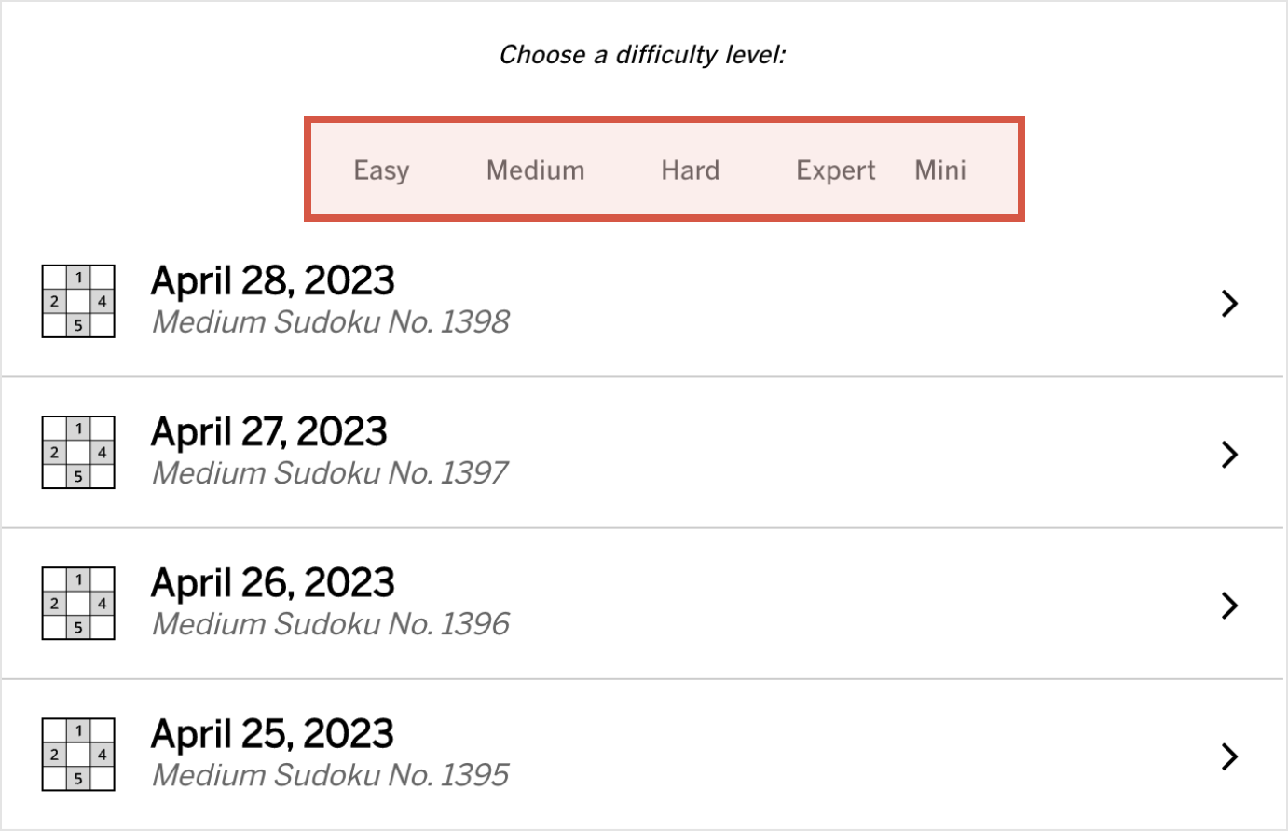Expand the April 25, 2023 puzzle row

(x=1230, y=756)
